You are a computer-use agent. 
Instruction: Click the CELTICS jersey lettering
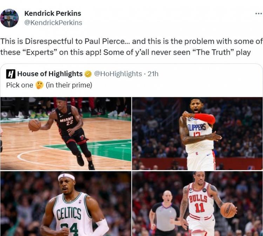click(69, 214)
